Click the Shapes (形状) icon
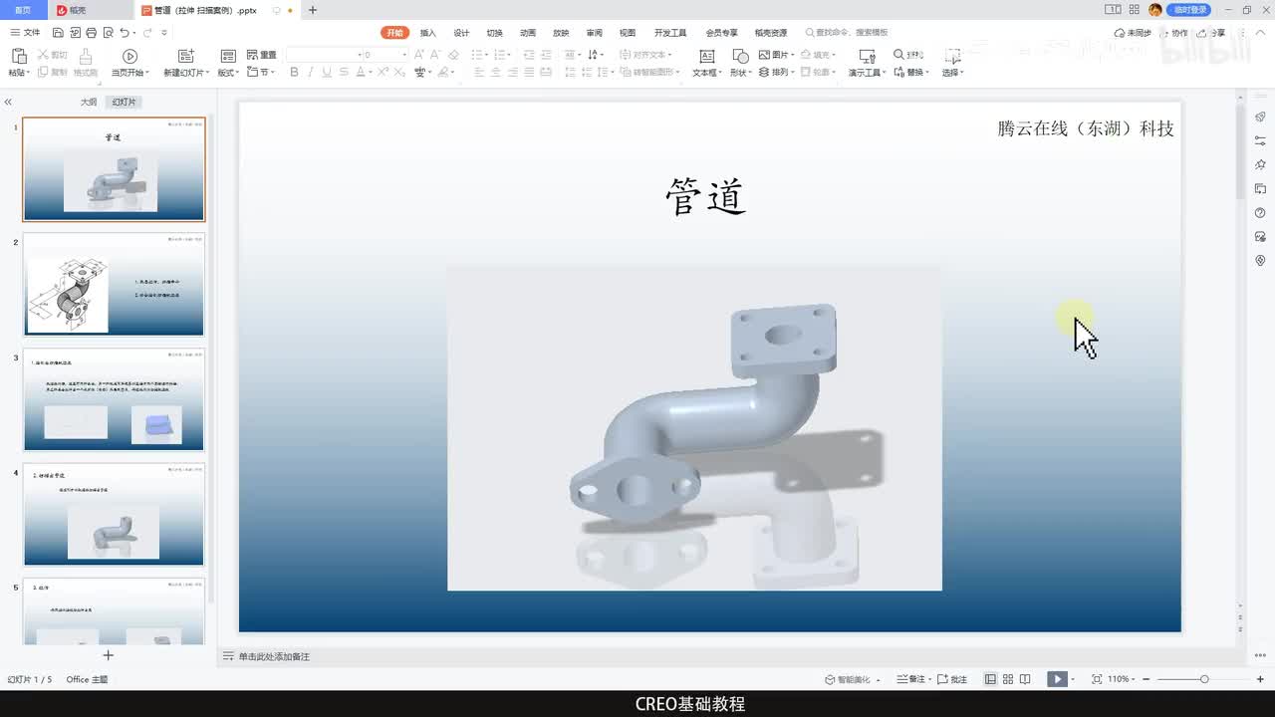Screen dimensions: 1275x717 [740, 56]
